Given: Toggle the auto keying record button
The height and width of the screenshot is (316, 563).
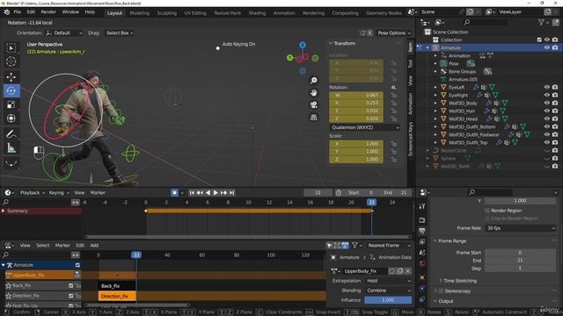Looking at the screenshot, I should point(174,193).
